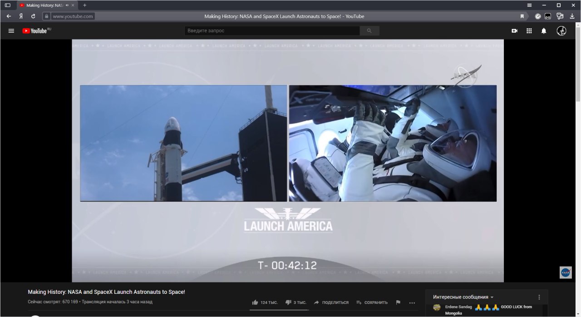
Task: Expand the Интересные сообщения chat dropdown
Action: [463, 297]
